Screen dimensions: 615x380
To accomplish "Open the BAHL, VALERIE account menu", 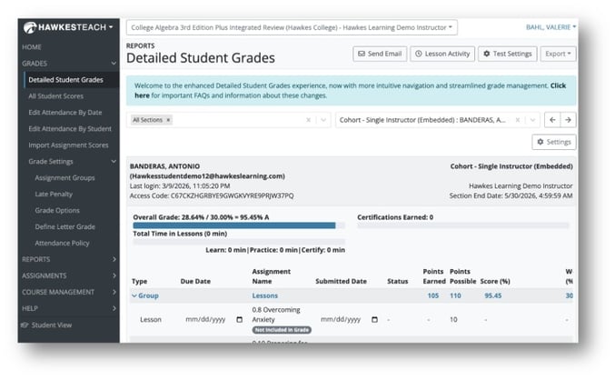I will tap(551, 27).
